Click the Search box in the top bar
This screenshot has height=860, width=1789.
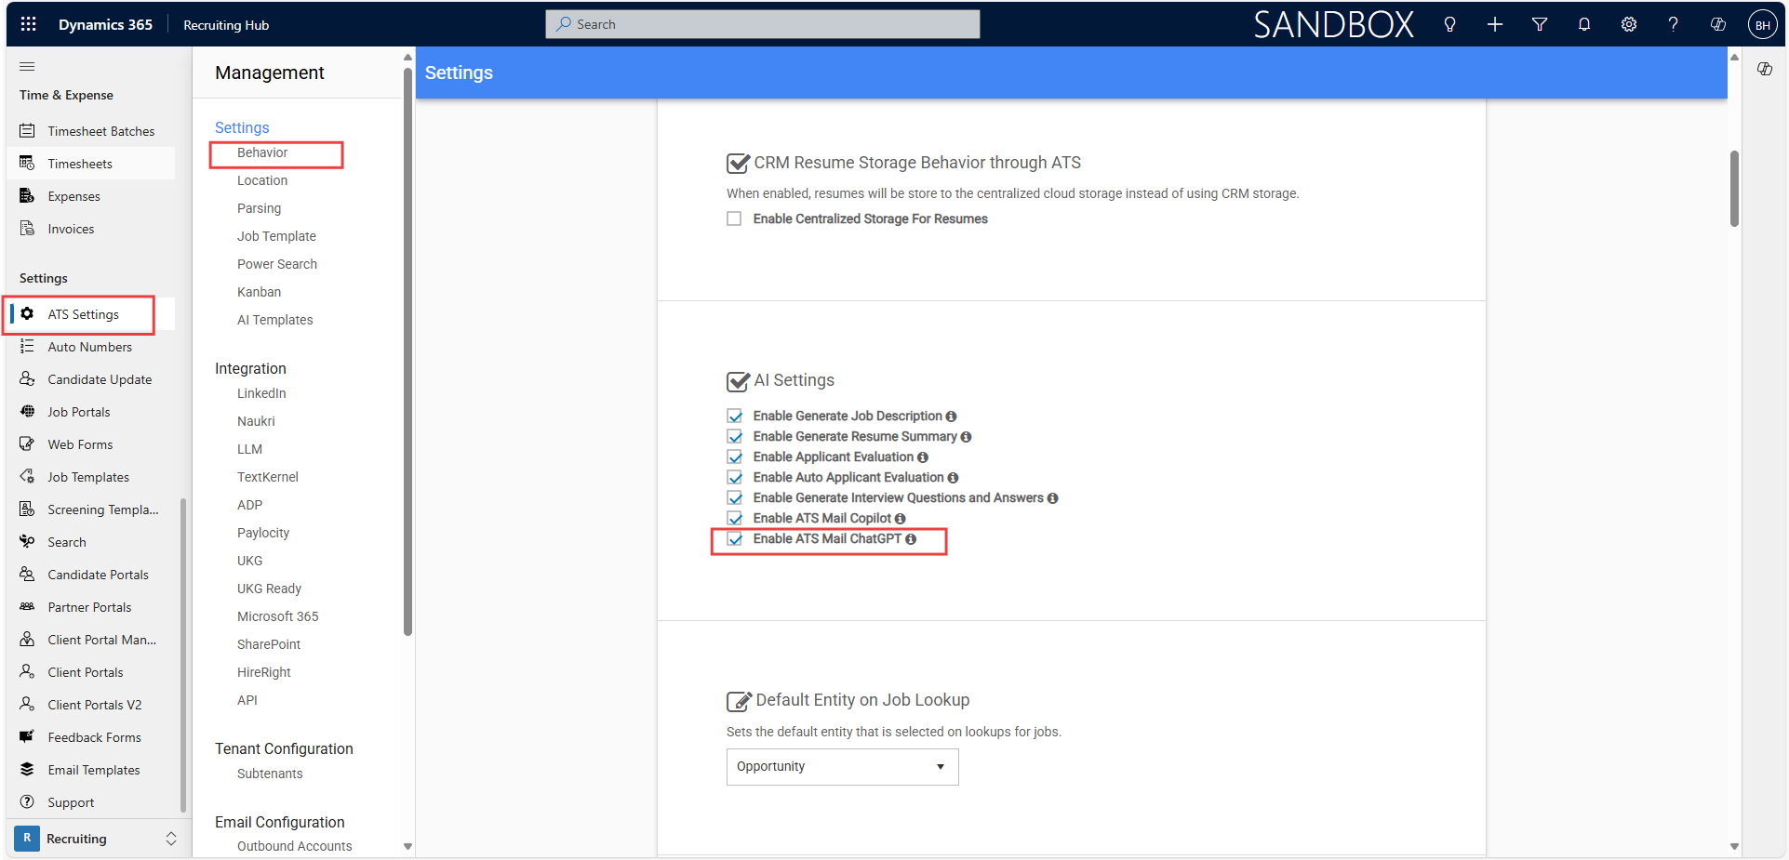click(762, 24)
